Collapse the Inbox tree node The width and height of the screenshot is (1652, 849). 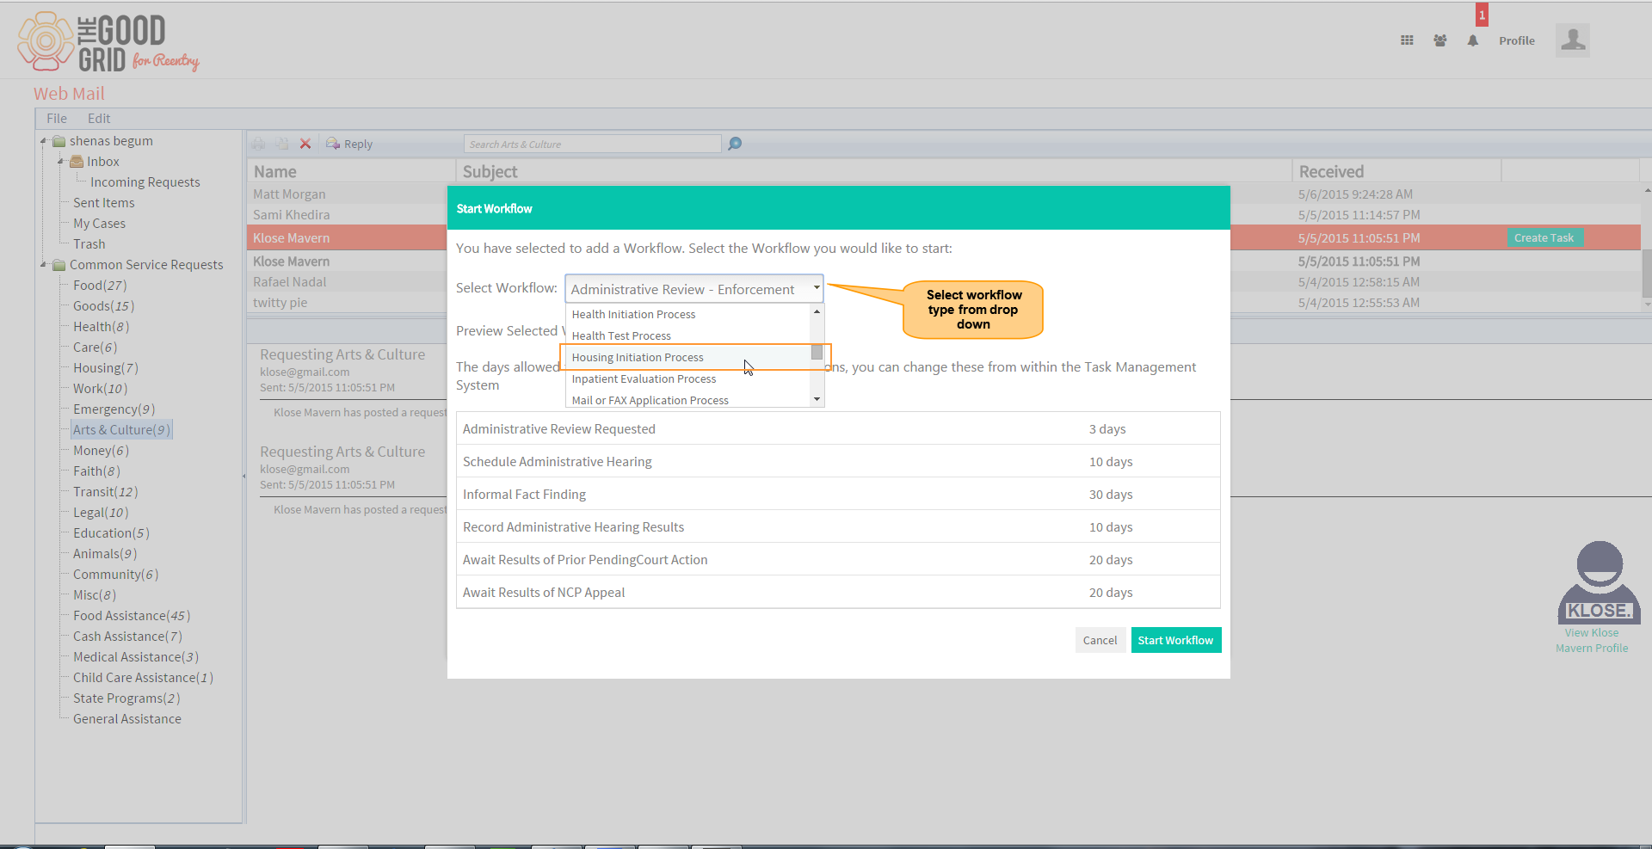tap(60, 162)
